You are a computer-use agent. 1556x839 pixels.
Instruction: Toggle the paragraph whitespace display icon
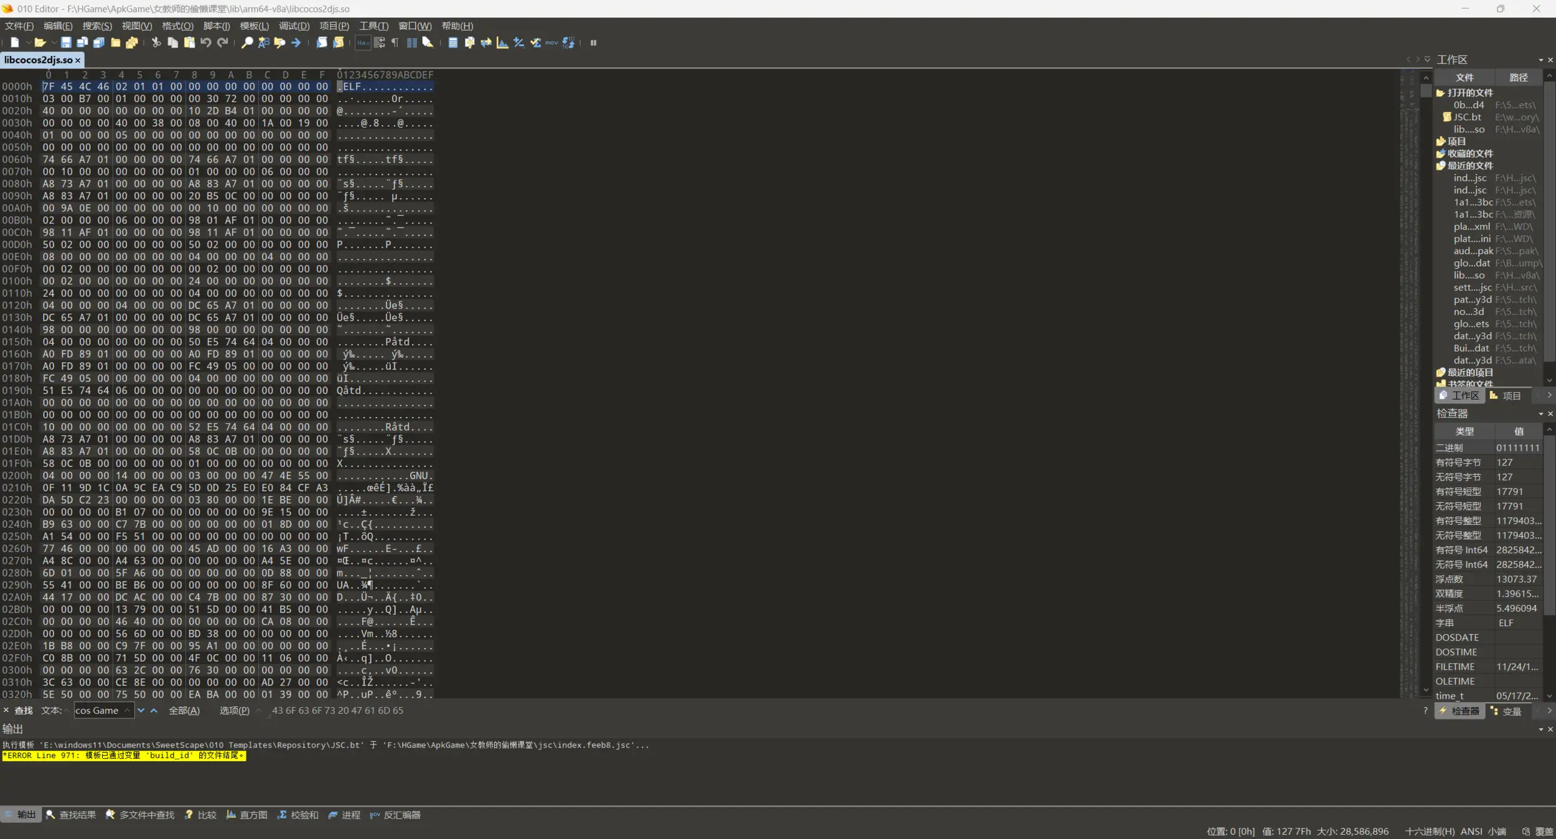(x=395, y=42)
